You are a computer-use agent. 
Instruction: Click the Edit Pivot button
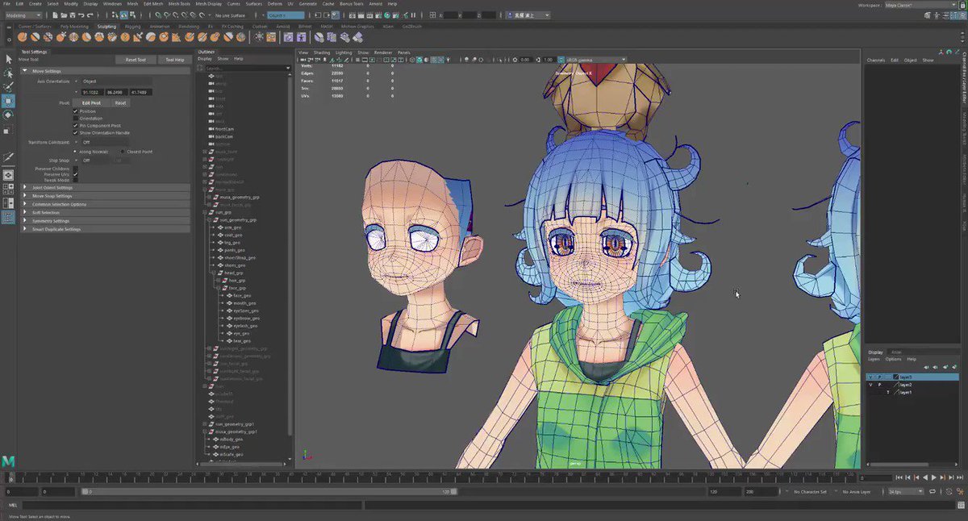91,102
